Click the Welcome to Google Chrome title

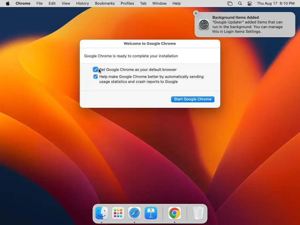pyautogui.click(x=150, y=43)
